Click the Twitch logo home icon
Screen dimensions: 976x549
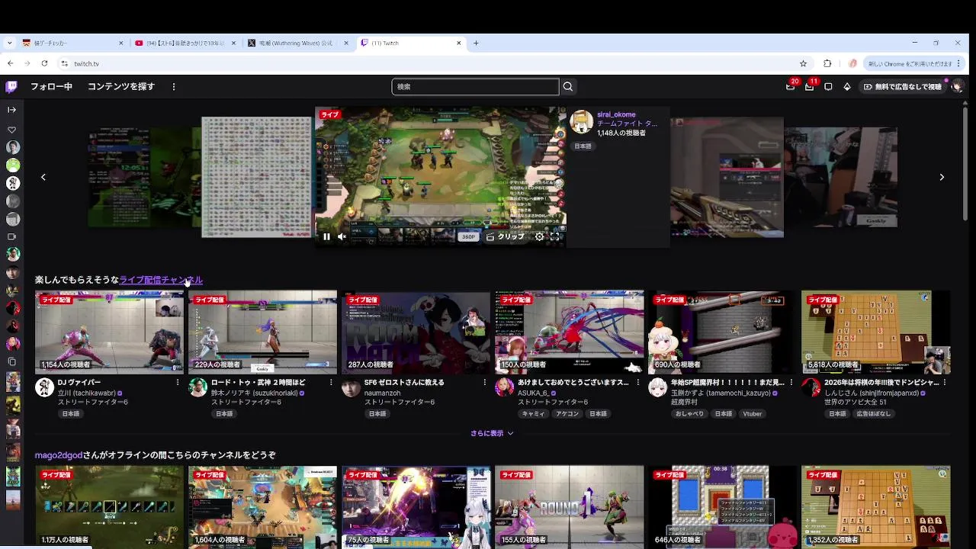click(x=11, y=87)
